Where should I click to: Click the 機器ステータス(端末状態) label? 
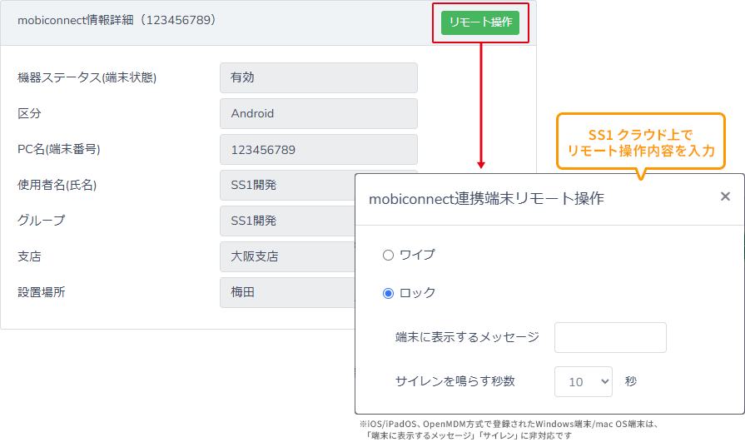[x=87, y=77]
